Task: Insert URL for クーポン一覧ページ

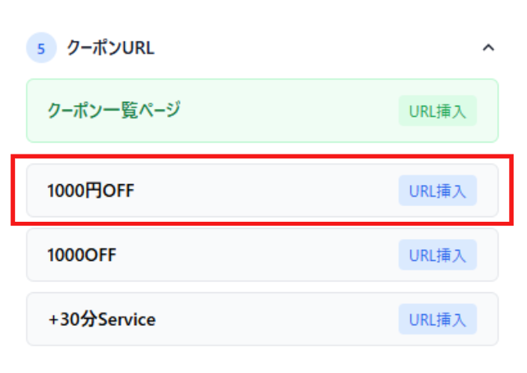Action: pos(437,111)
